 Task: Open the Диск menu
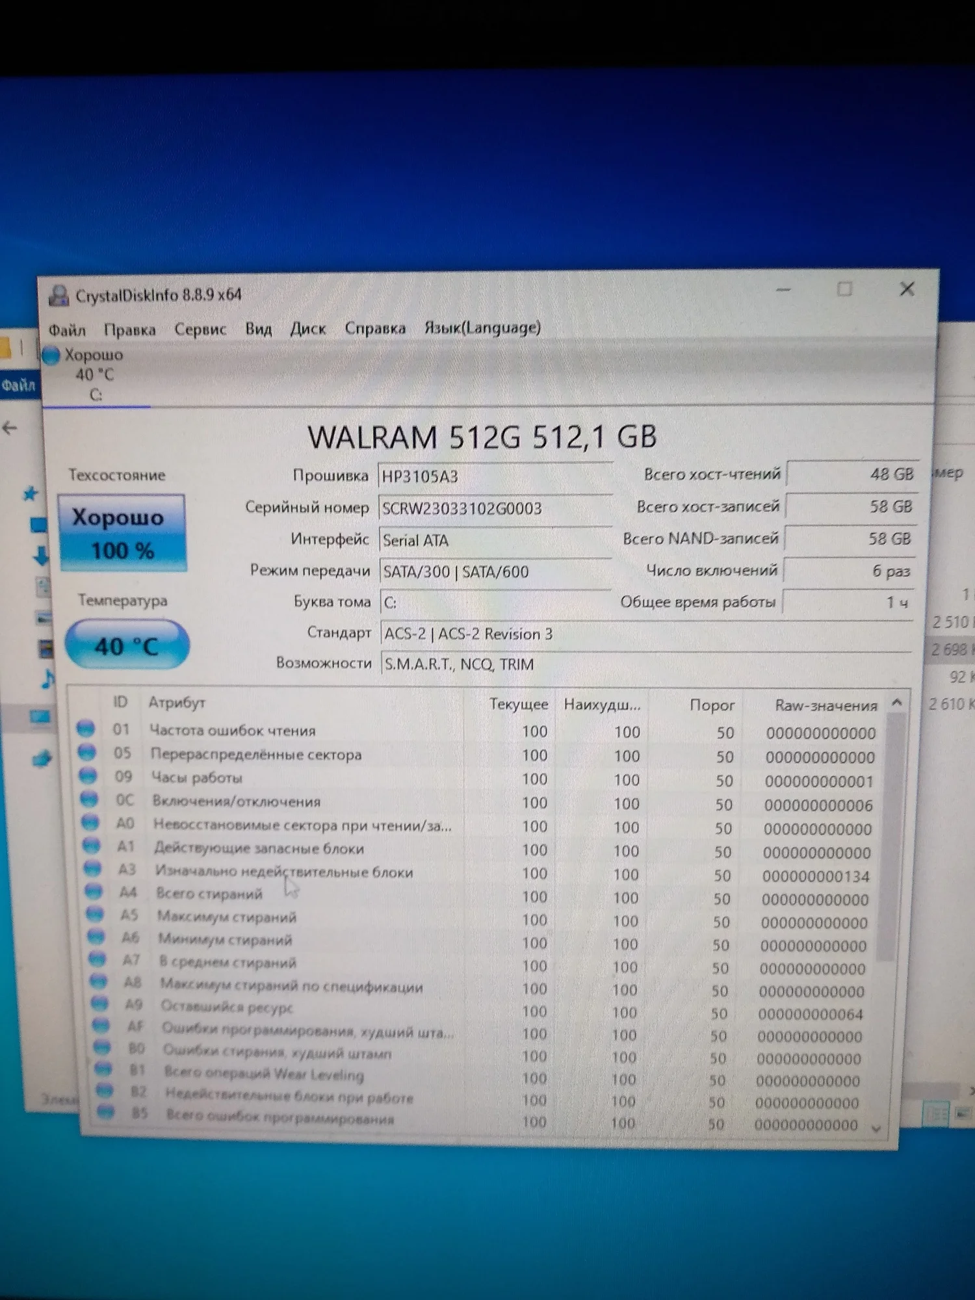(x=307, y=328)
